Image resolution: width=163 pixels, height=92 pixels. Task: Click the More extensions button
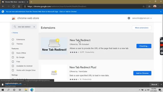click(x=142, y=28)
